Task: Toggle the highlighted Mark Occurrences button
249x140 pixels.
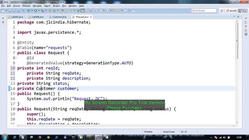Action: (x=83, y=10)
